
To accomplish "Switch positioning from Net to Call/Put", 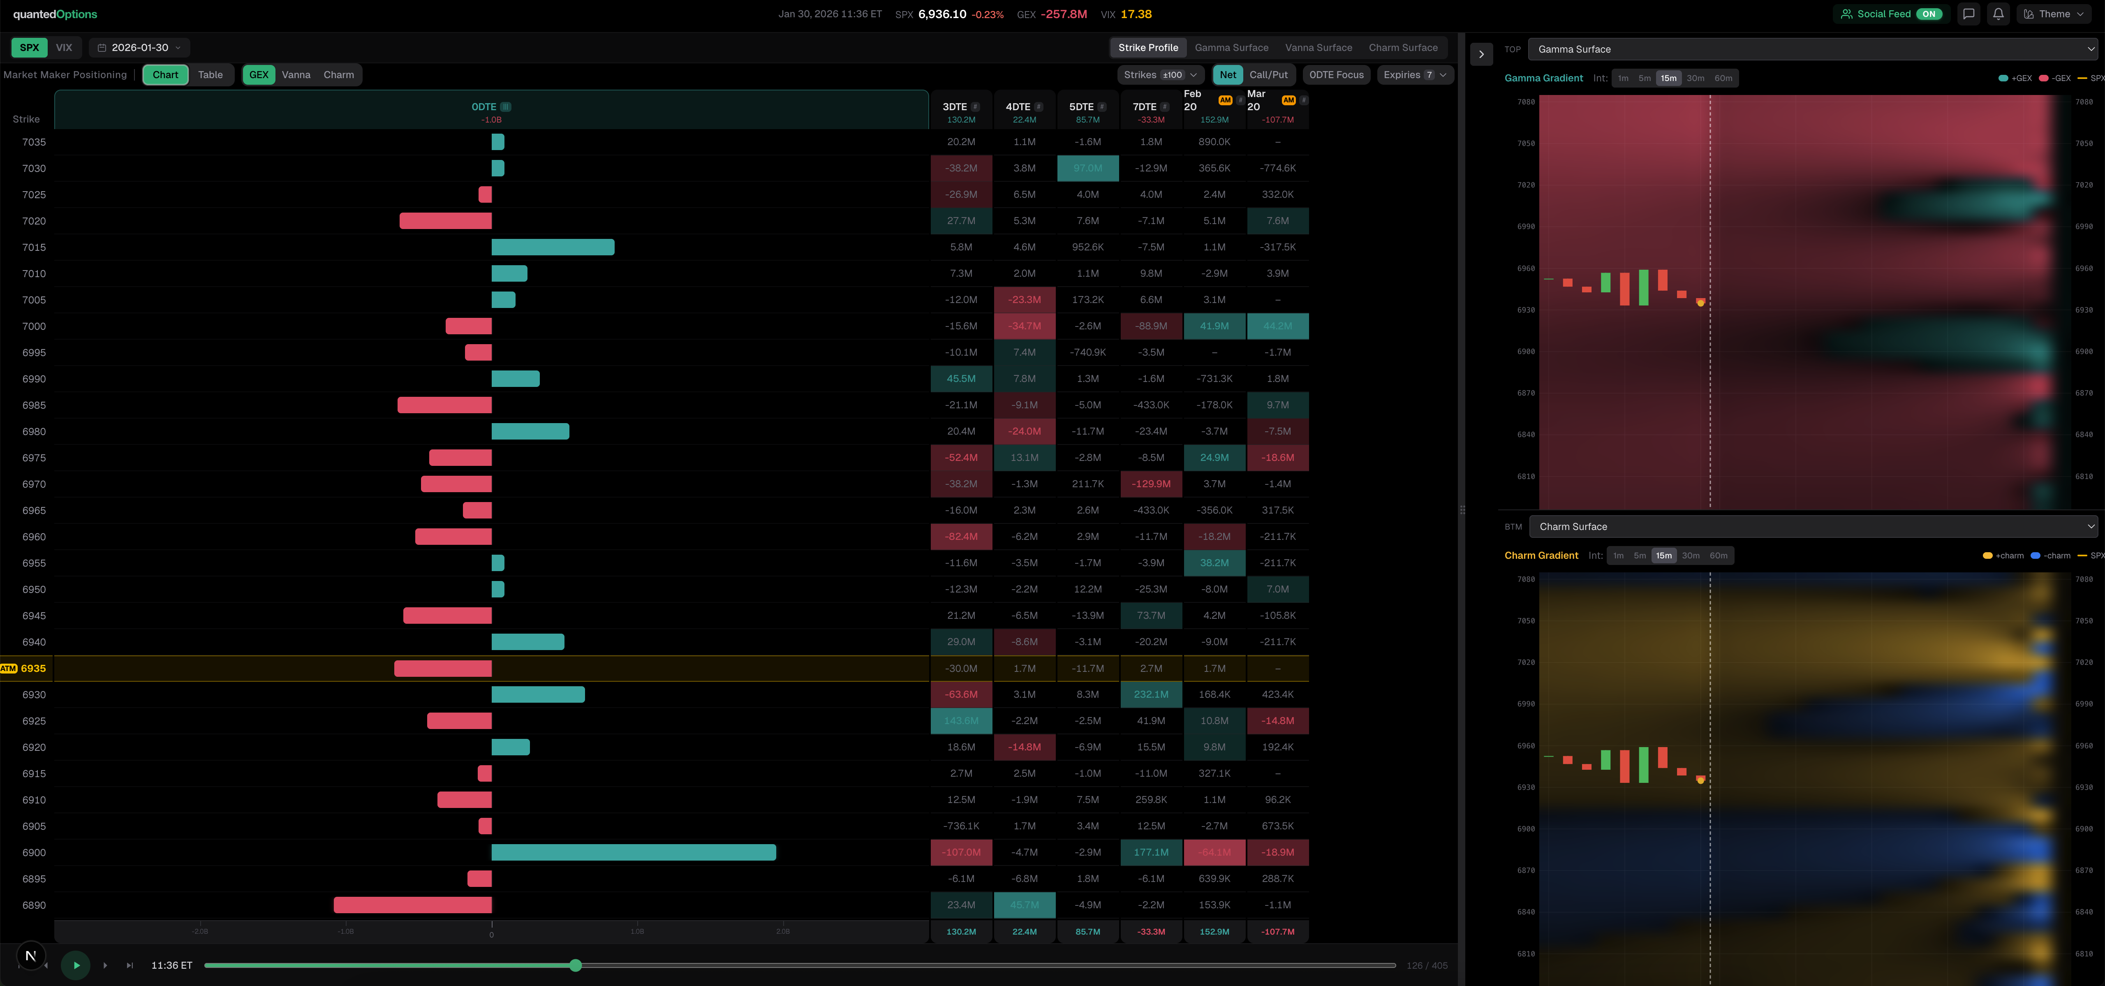I will pyautogui.click(x=1269, y=74).
